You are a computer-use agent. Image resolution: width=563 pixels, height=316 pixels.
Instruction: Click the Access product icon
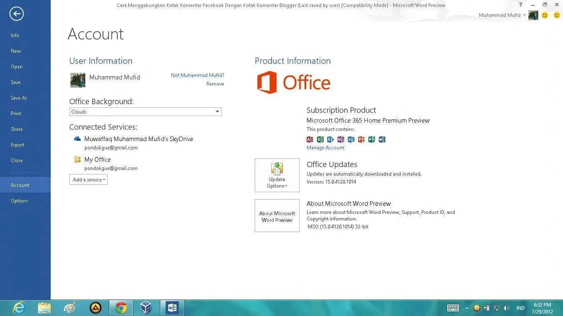[x=310, y=139]
